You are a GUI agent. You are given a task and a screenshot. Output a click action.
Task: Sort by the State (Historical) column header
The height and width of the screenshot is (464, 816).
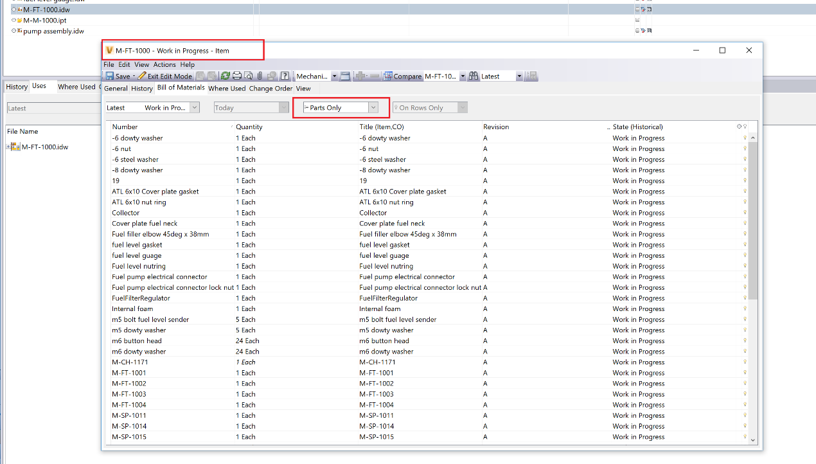pos(675,127)
